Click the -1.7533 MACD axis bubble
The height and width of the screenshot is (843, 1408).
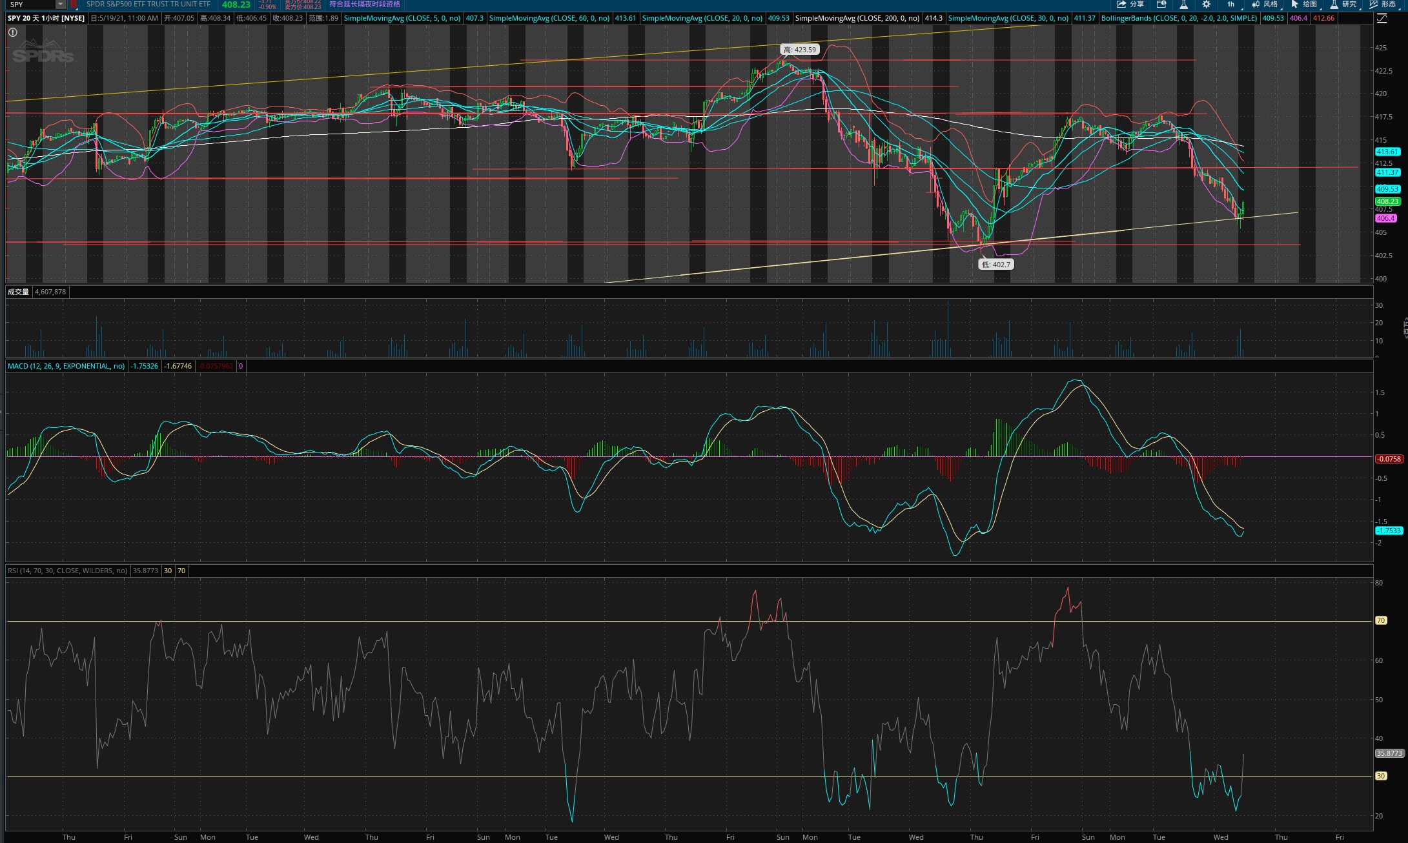(x=1389, y=531)
